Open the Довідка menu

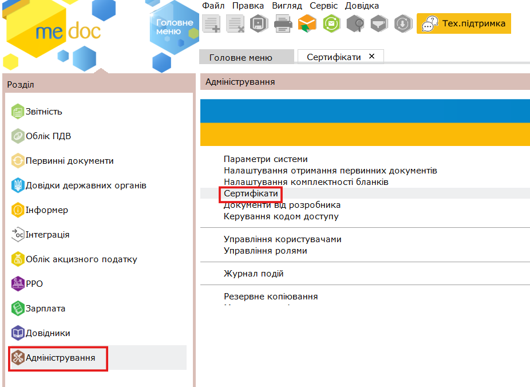(362, 6)
